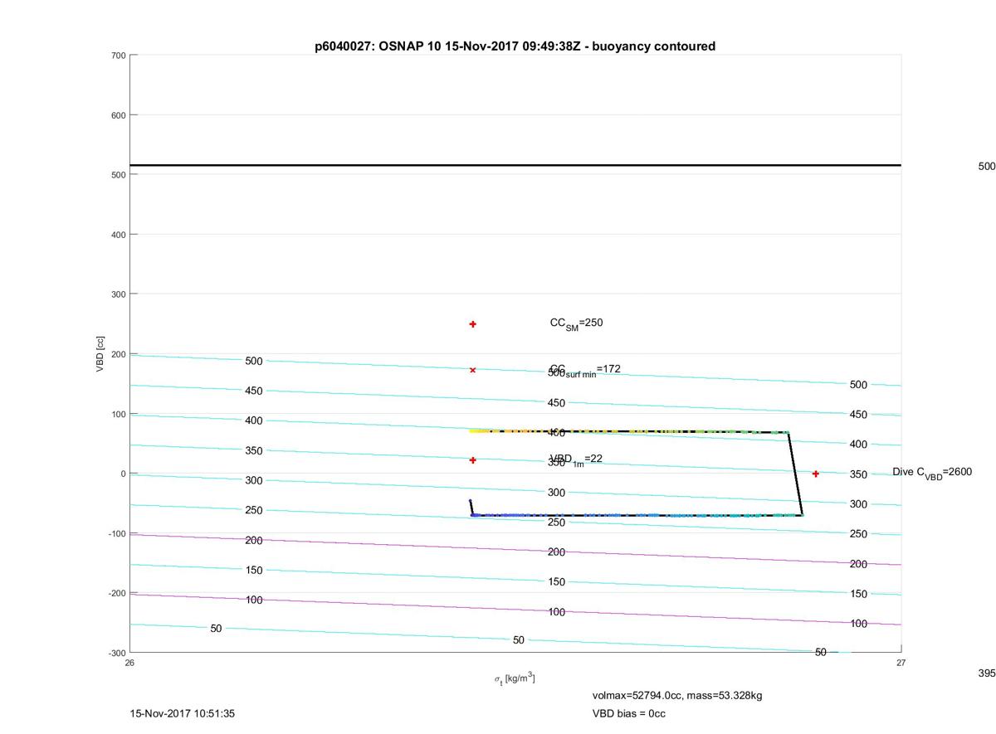Click the yellow upper profile trace
The height and width of the screenshot is (734, 996).
click(x=628, y=431)
